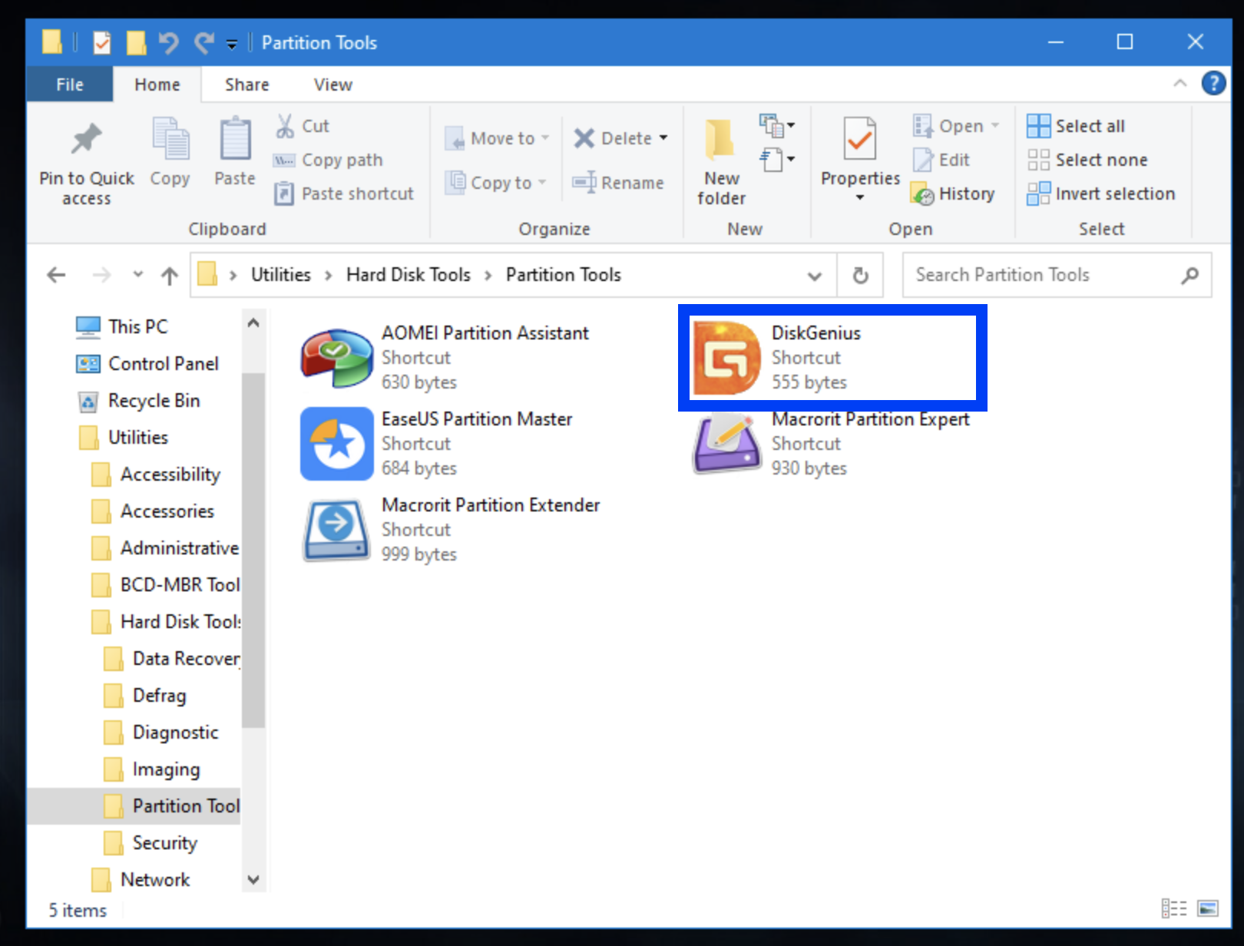Open the Copy to dropdown
The image size is (1244, 946).
542,183
